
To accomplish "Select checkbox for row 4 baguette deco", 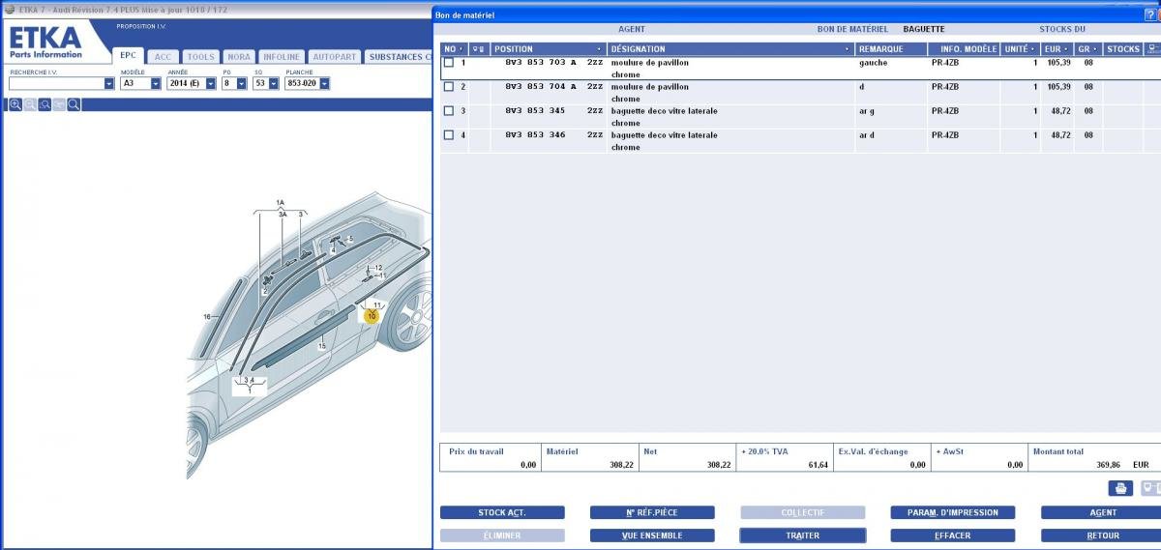I will (x=449, y=135).
